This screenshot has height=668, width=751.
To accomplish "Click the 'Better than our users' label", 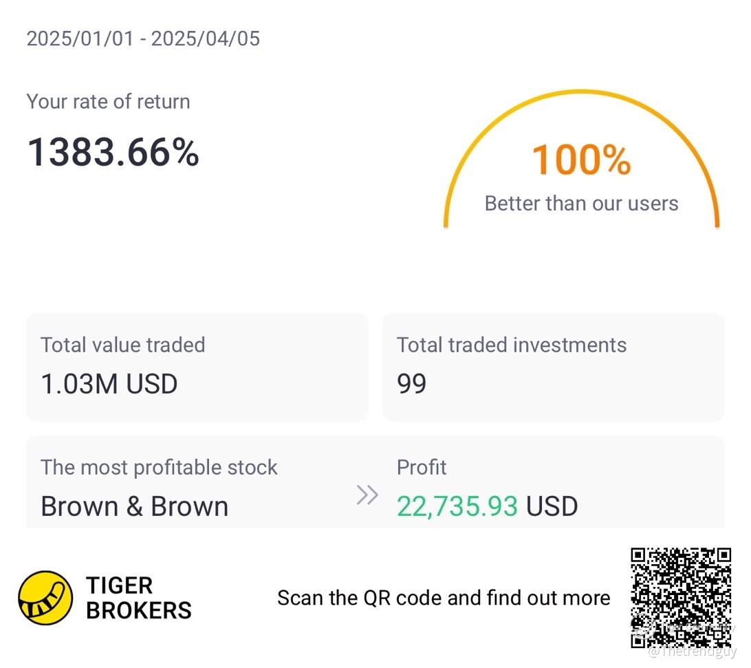I will tap(581, 204).
